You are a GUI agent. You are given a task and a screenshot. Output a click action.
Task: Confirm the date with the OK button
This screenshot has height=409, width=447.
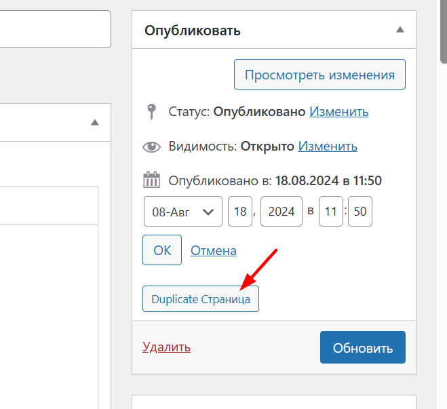coord(162,250)
